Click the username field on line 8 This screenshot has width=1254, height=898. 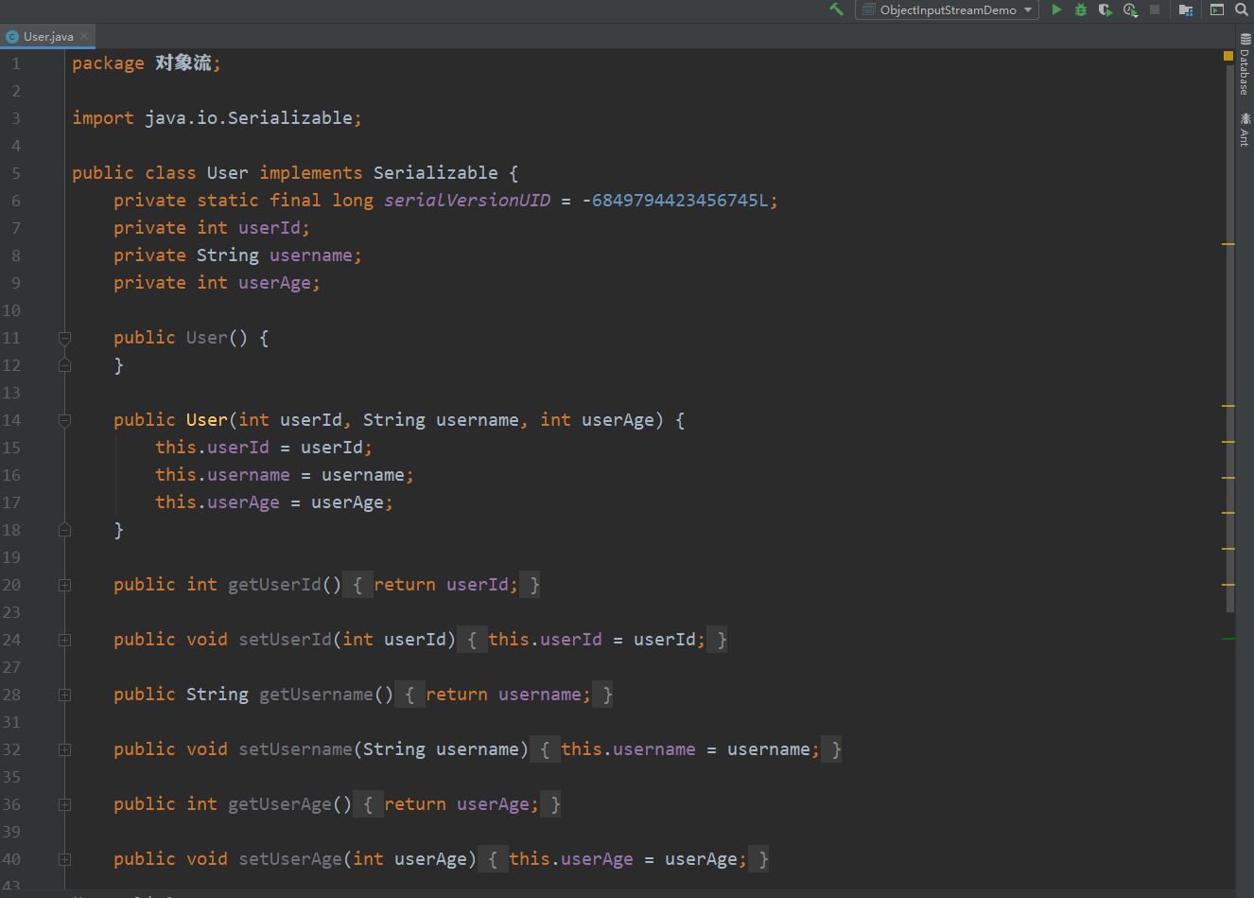point(311,255)
